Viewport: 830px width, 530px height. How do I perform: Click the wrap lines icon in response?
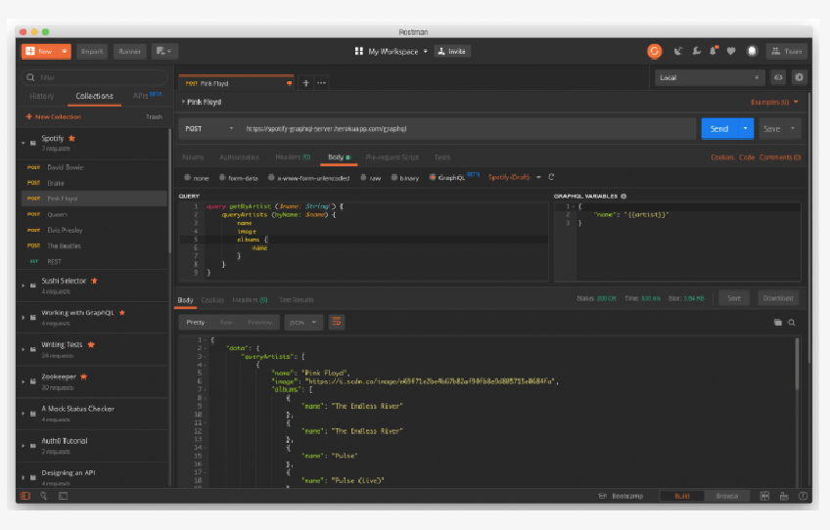(x=337, y=322)
